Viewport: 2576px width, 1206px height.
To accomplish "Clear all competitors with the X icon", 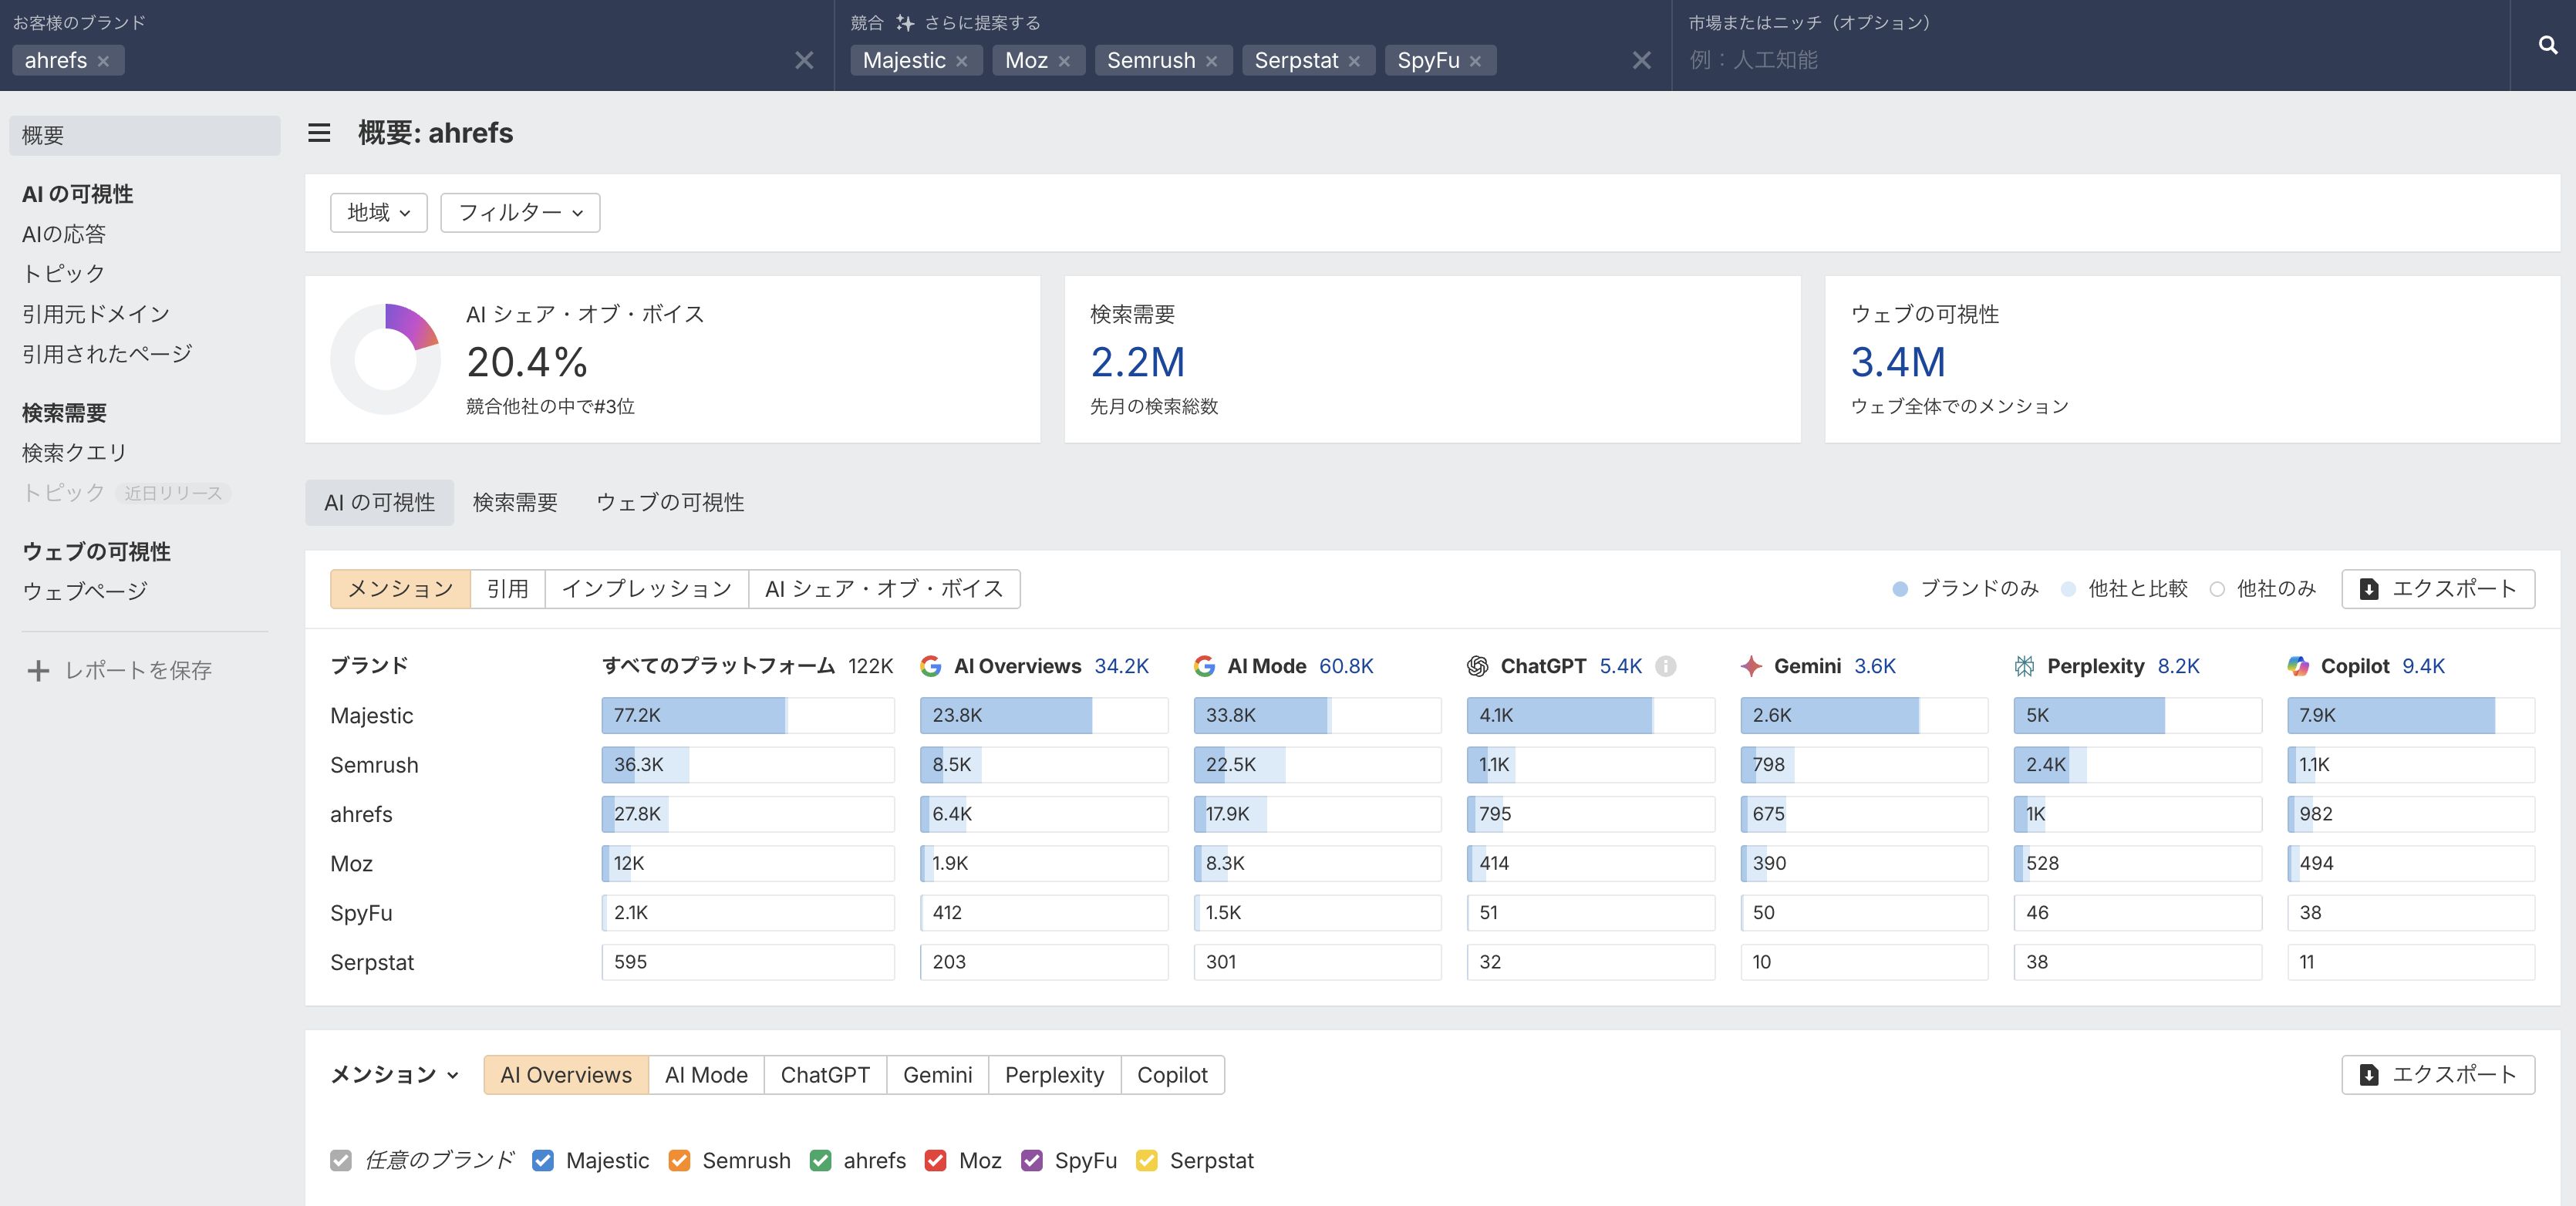I will coord(1641,60).
